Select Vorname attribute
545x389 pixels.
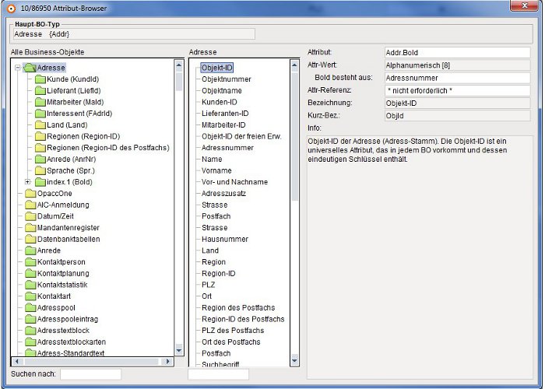(216, 170)
